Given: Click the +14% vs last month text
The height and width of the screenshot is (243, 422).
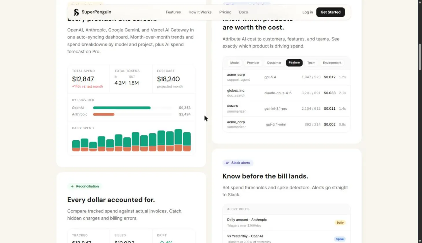Looking at the screenshot, I should pyautogui.click(x=87, y=87).
